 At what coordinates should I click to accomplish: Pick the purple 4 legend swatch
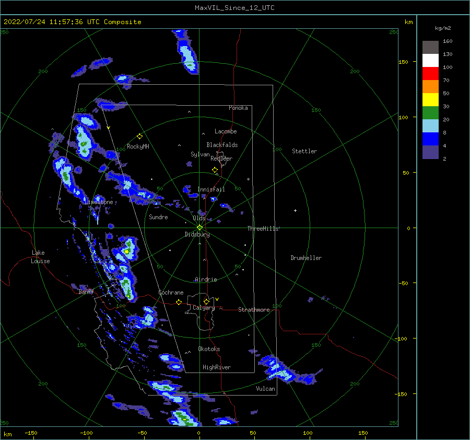(430, 152)
